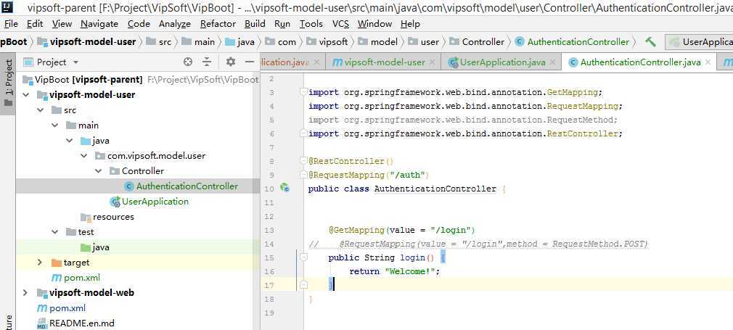
Task: Toggle the 1: Project side tool window
Action: 8,82
